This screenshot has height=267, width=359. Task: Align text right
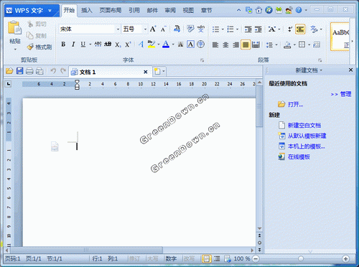(236, 44)
